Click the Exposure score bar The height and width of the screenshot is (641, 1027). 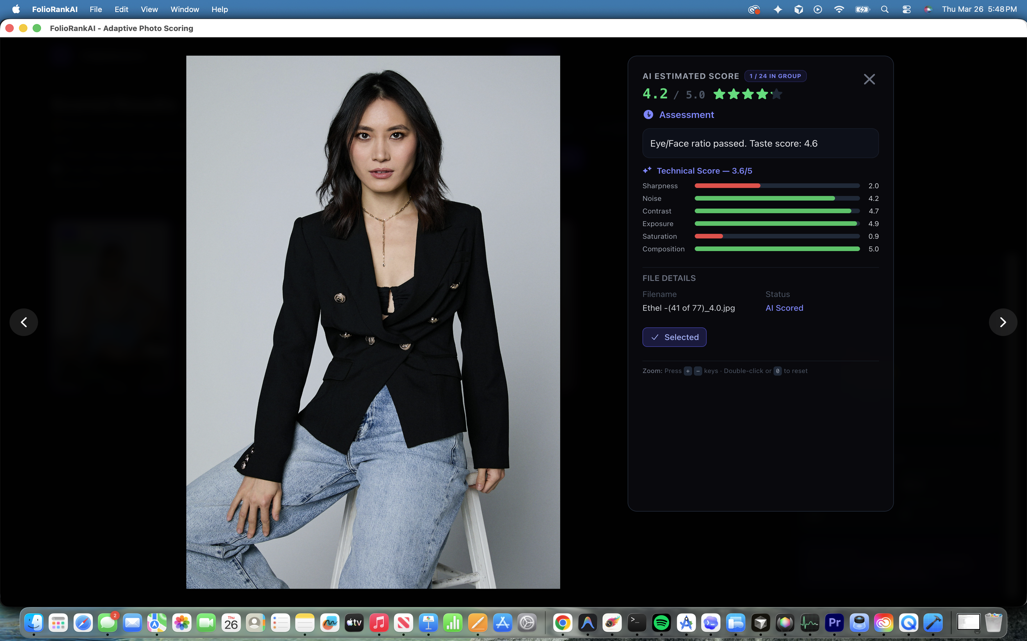pyautogui.click(x=777, y=223)
